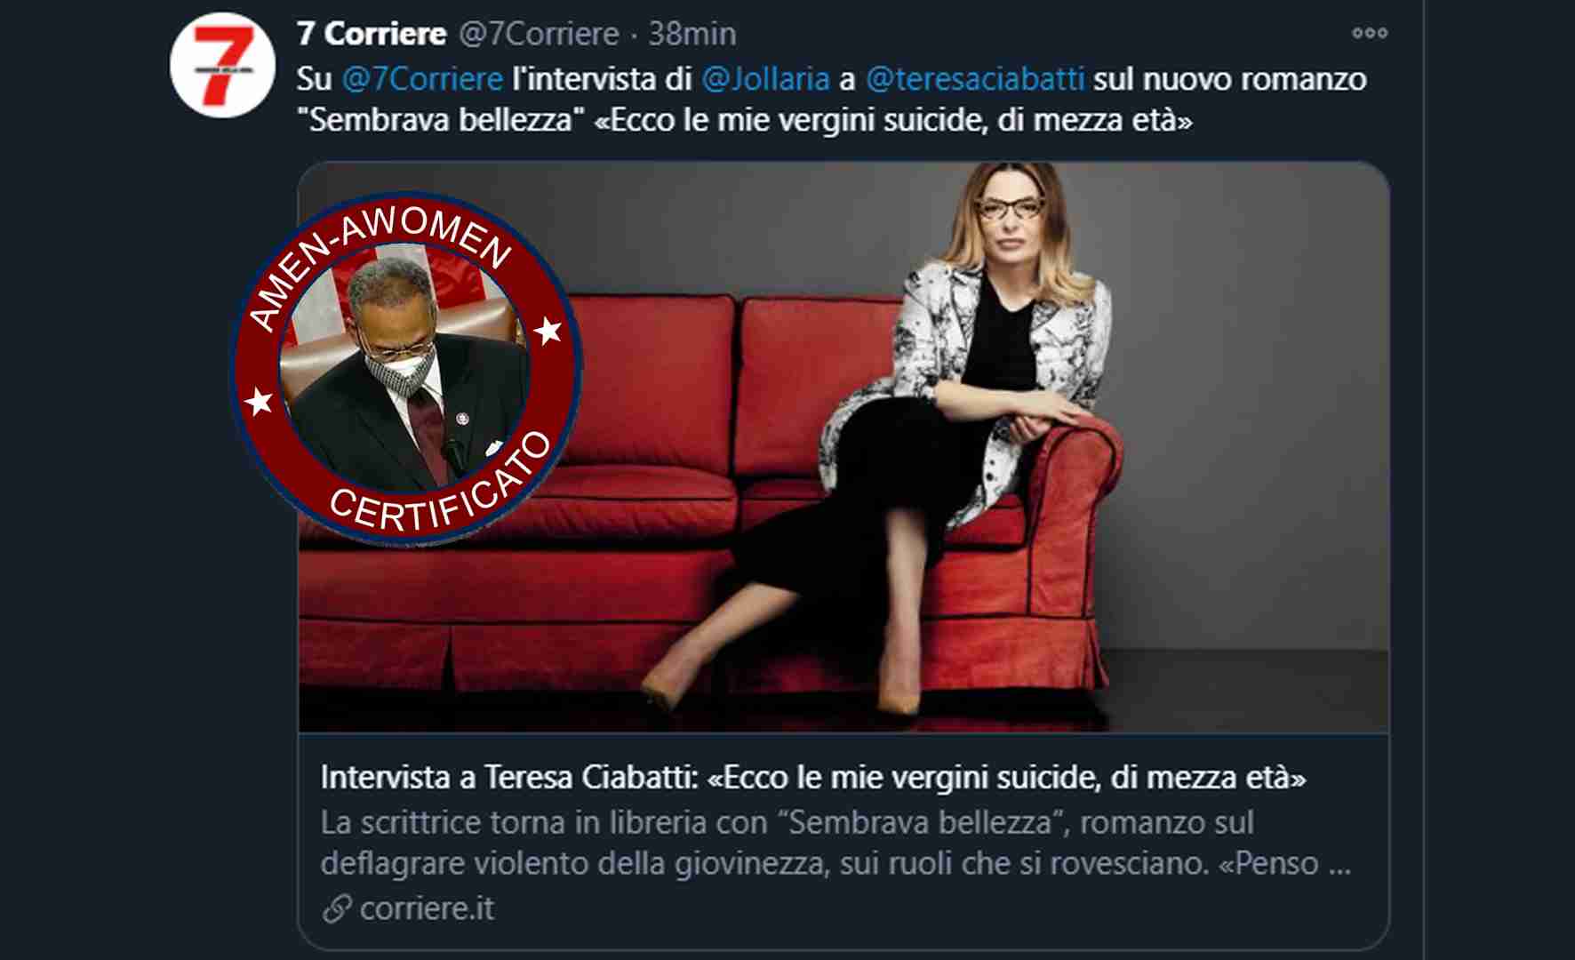This screenshot has width=1575, height=960.
Task: Open the 7 Corriere profile avatar
Action: click(x=222, y=65)
